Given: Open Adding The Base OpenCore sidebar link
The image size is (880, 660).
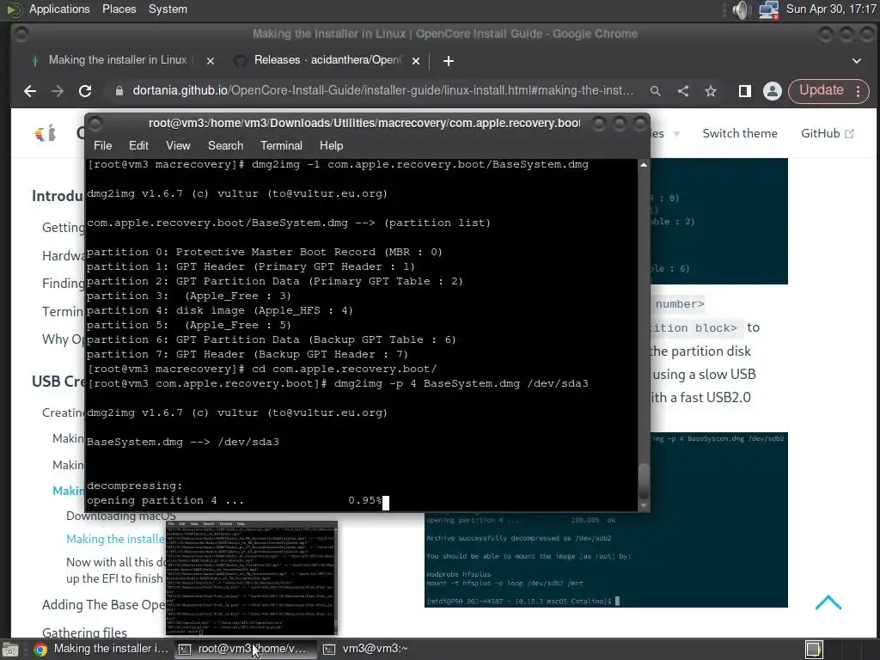Looking at the screenshot, I should [x=104, y=605].
